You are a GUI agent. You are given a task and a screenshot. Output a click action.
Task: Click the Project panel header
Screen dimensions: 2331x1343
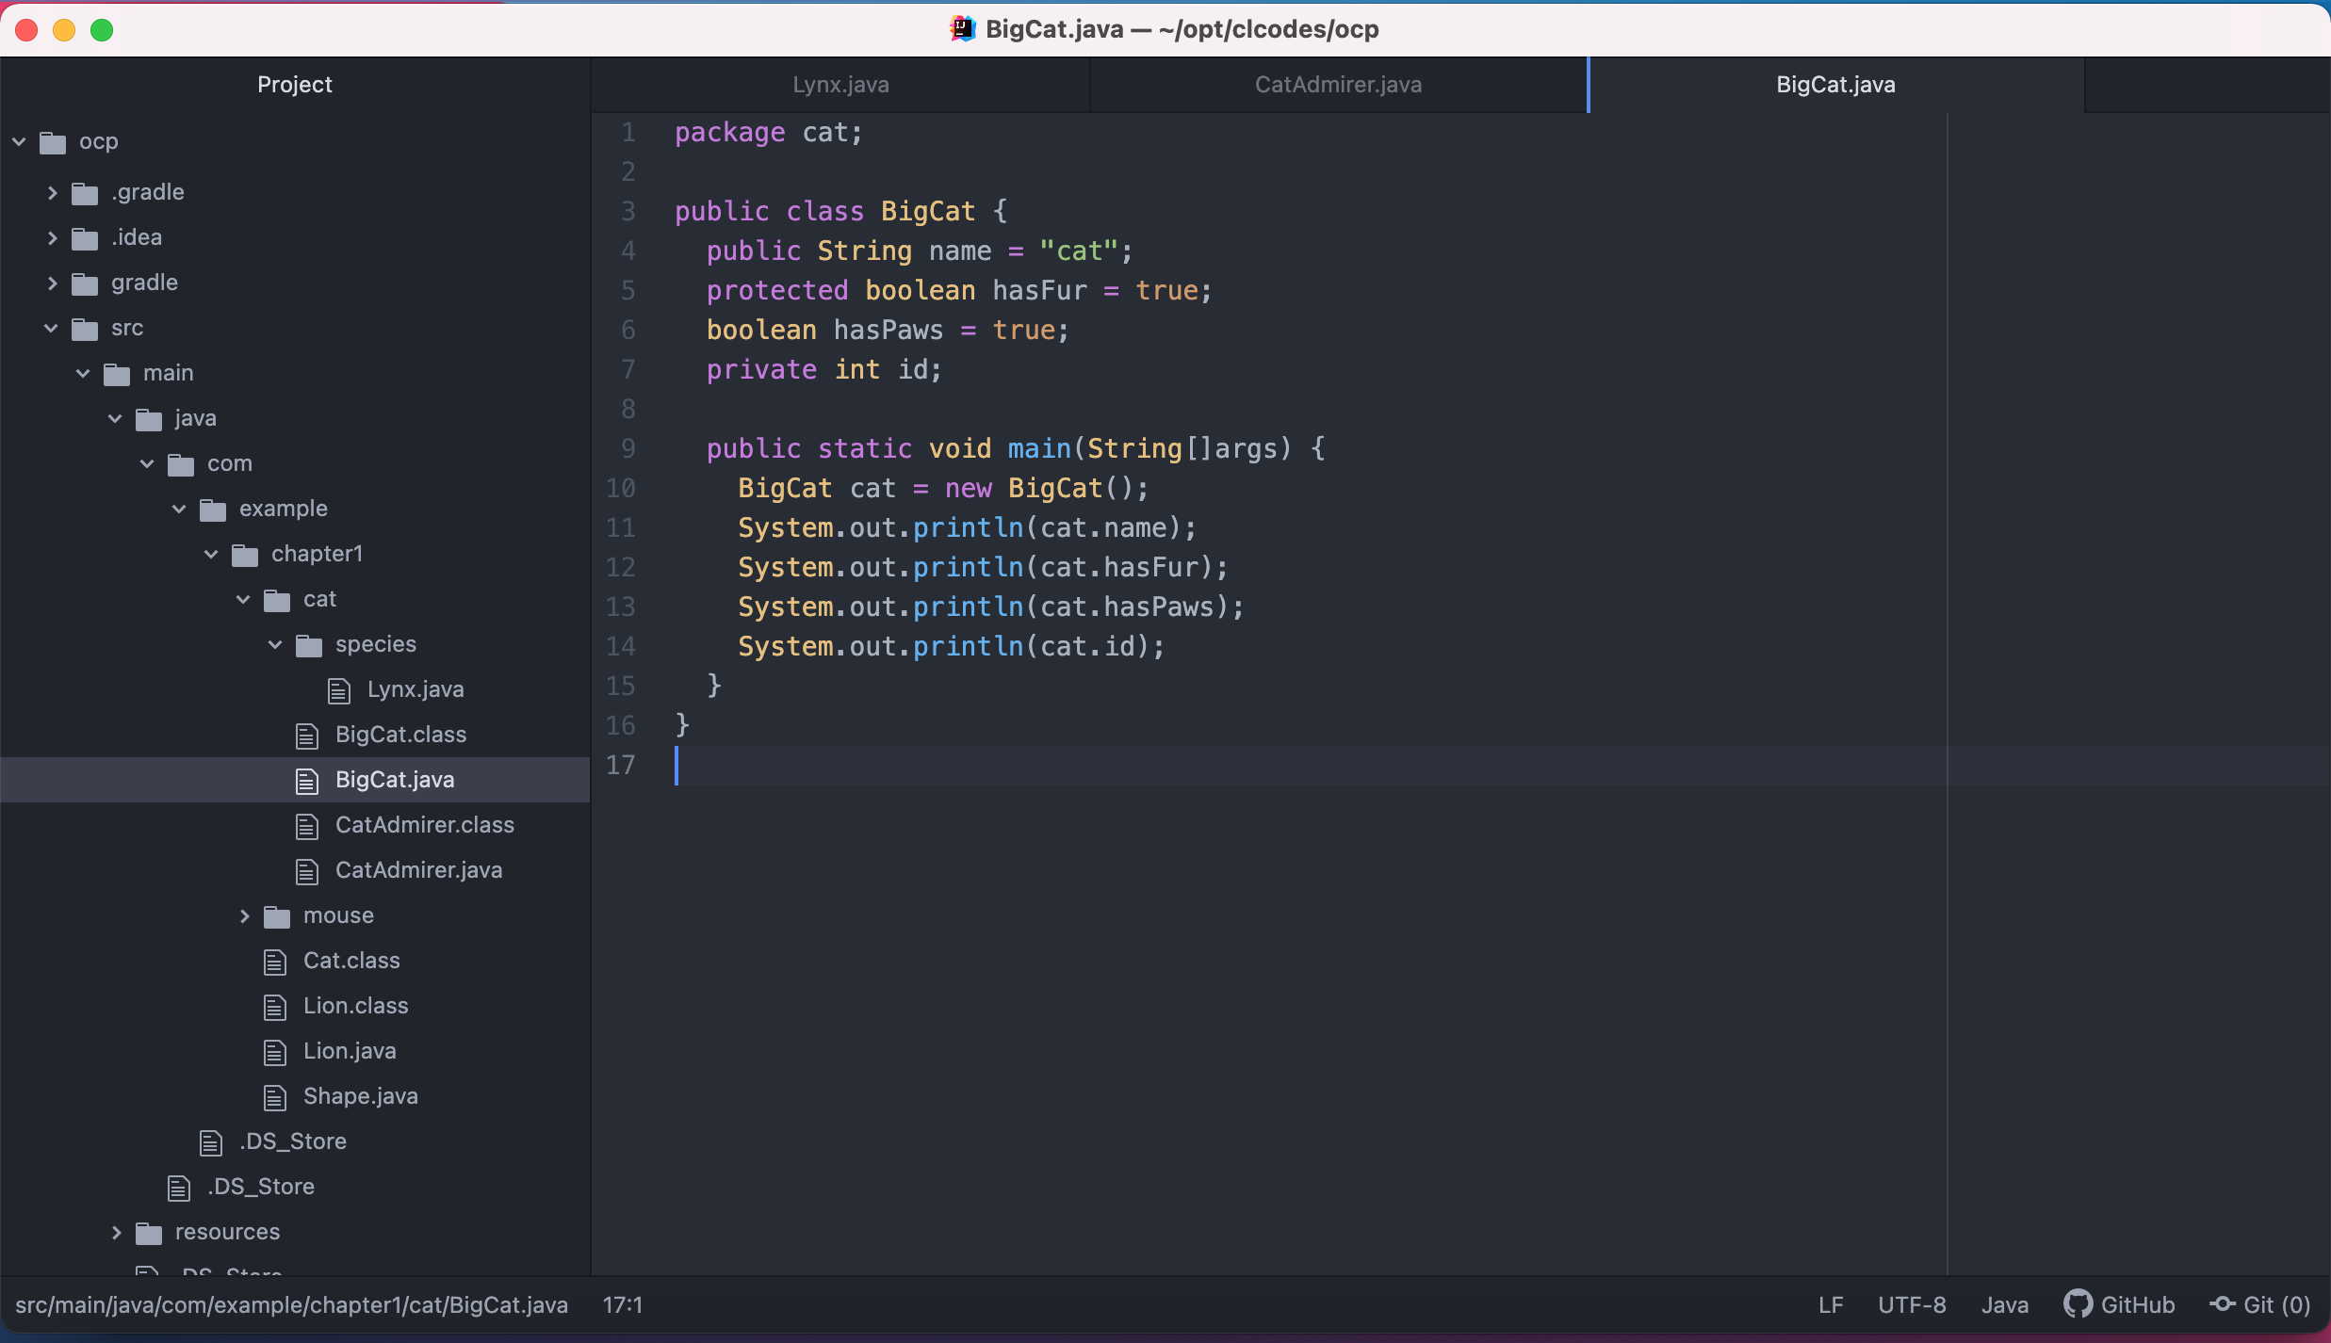(x=295, y=85)
